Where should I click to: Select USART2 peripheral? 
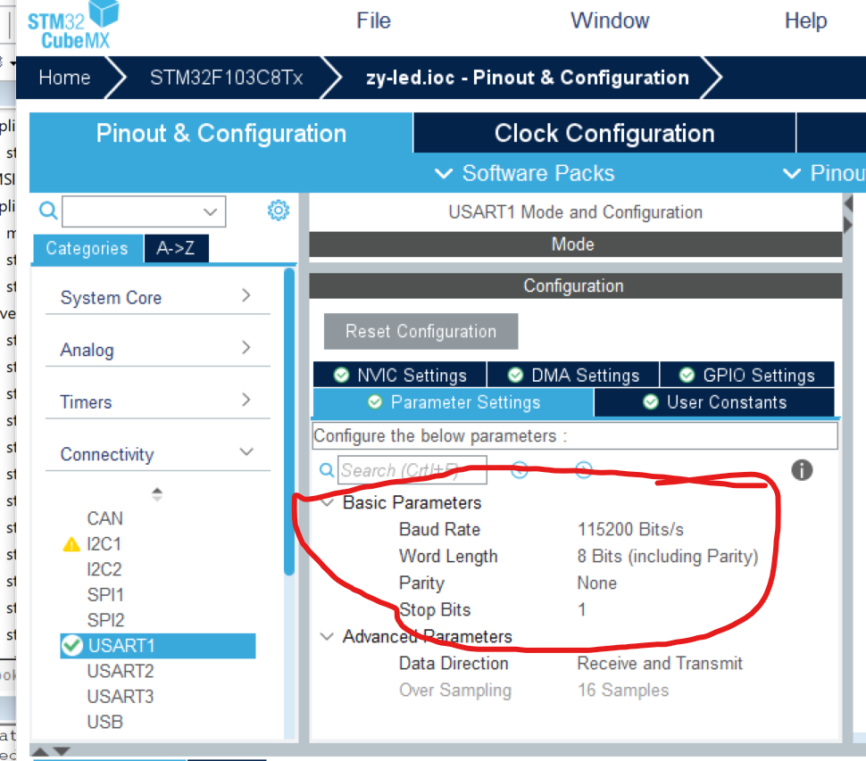point(121,671)
